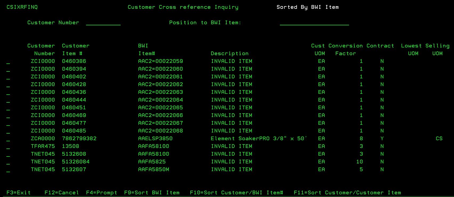Select option field beside customer item 7862799382

[x=8, y=139]
